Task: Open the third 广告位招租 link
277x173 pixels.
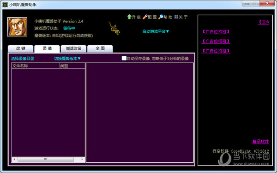Action: tap(216, 51)
